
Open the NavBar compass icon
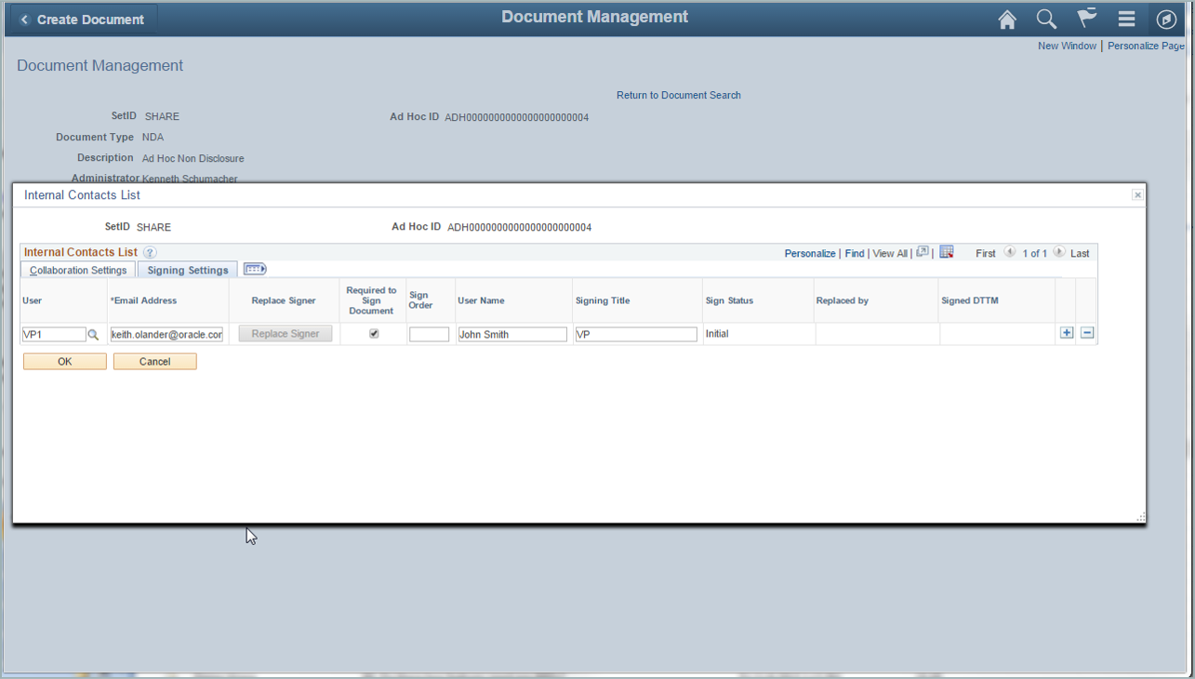[1166, 20]
